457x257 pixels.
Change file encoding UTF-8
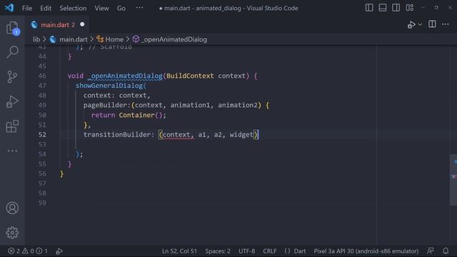[x=246, y=251]
